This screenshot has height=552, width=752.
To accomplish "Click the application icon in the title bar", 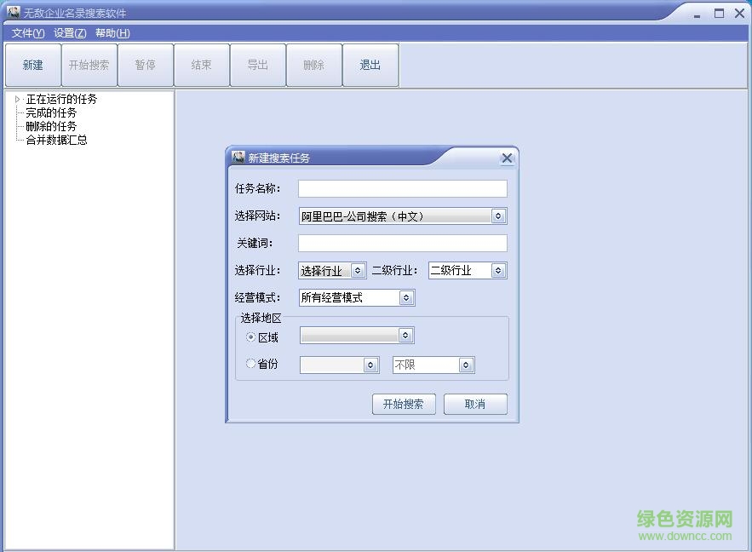I will pos(14,12).
